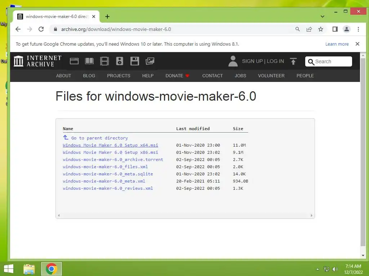Click SIGN UP link
This screenshot has height=276, width=369.
pyautogui.click(x=252, y=61)
